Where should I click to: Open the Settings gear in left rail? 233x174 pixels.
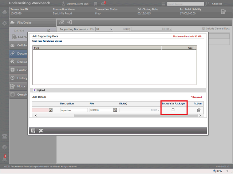click(x=4, y=23)
